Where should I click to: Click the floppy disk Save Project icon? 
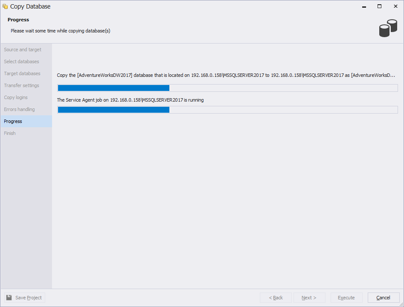coord(9,298)
